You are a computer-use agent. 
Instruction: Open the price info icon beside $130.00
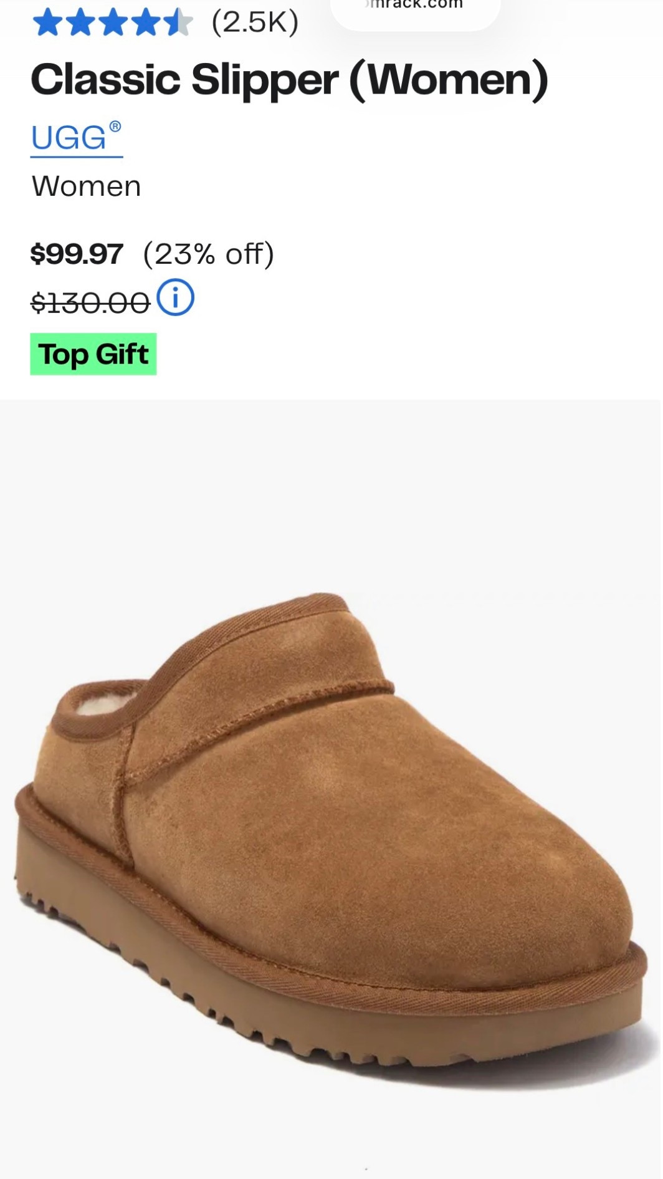click(175, 297)
